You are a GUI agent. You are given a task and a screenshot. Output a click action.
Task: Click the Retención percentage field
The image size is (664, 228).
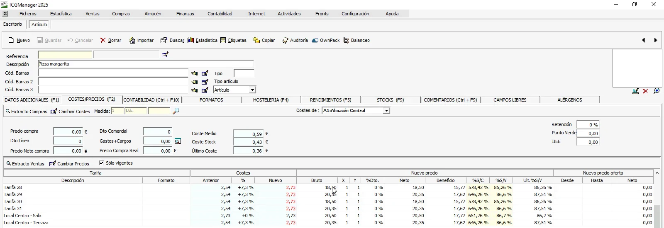coord(588,125)
